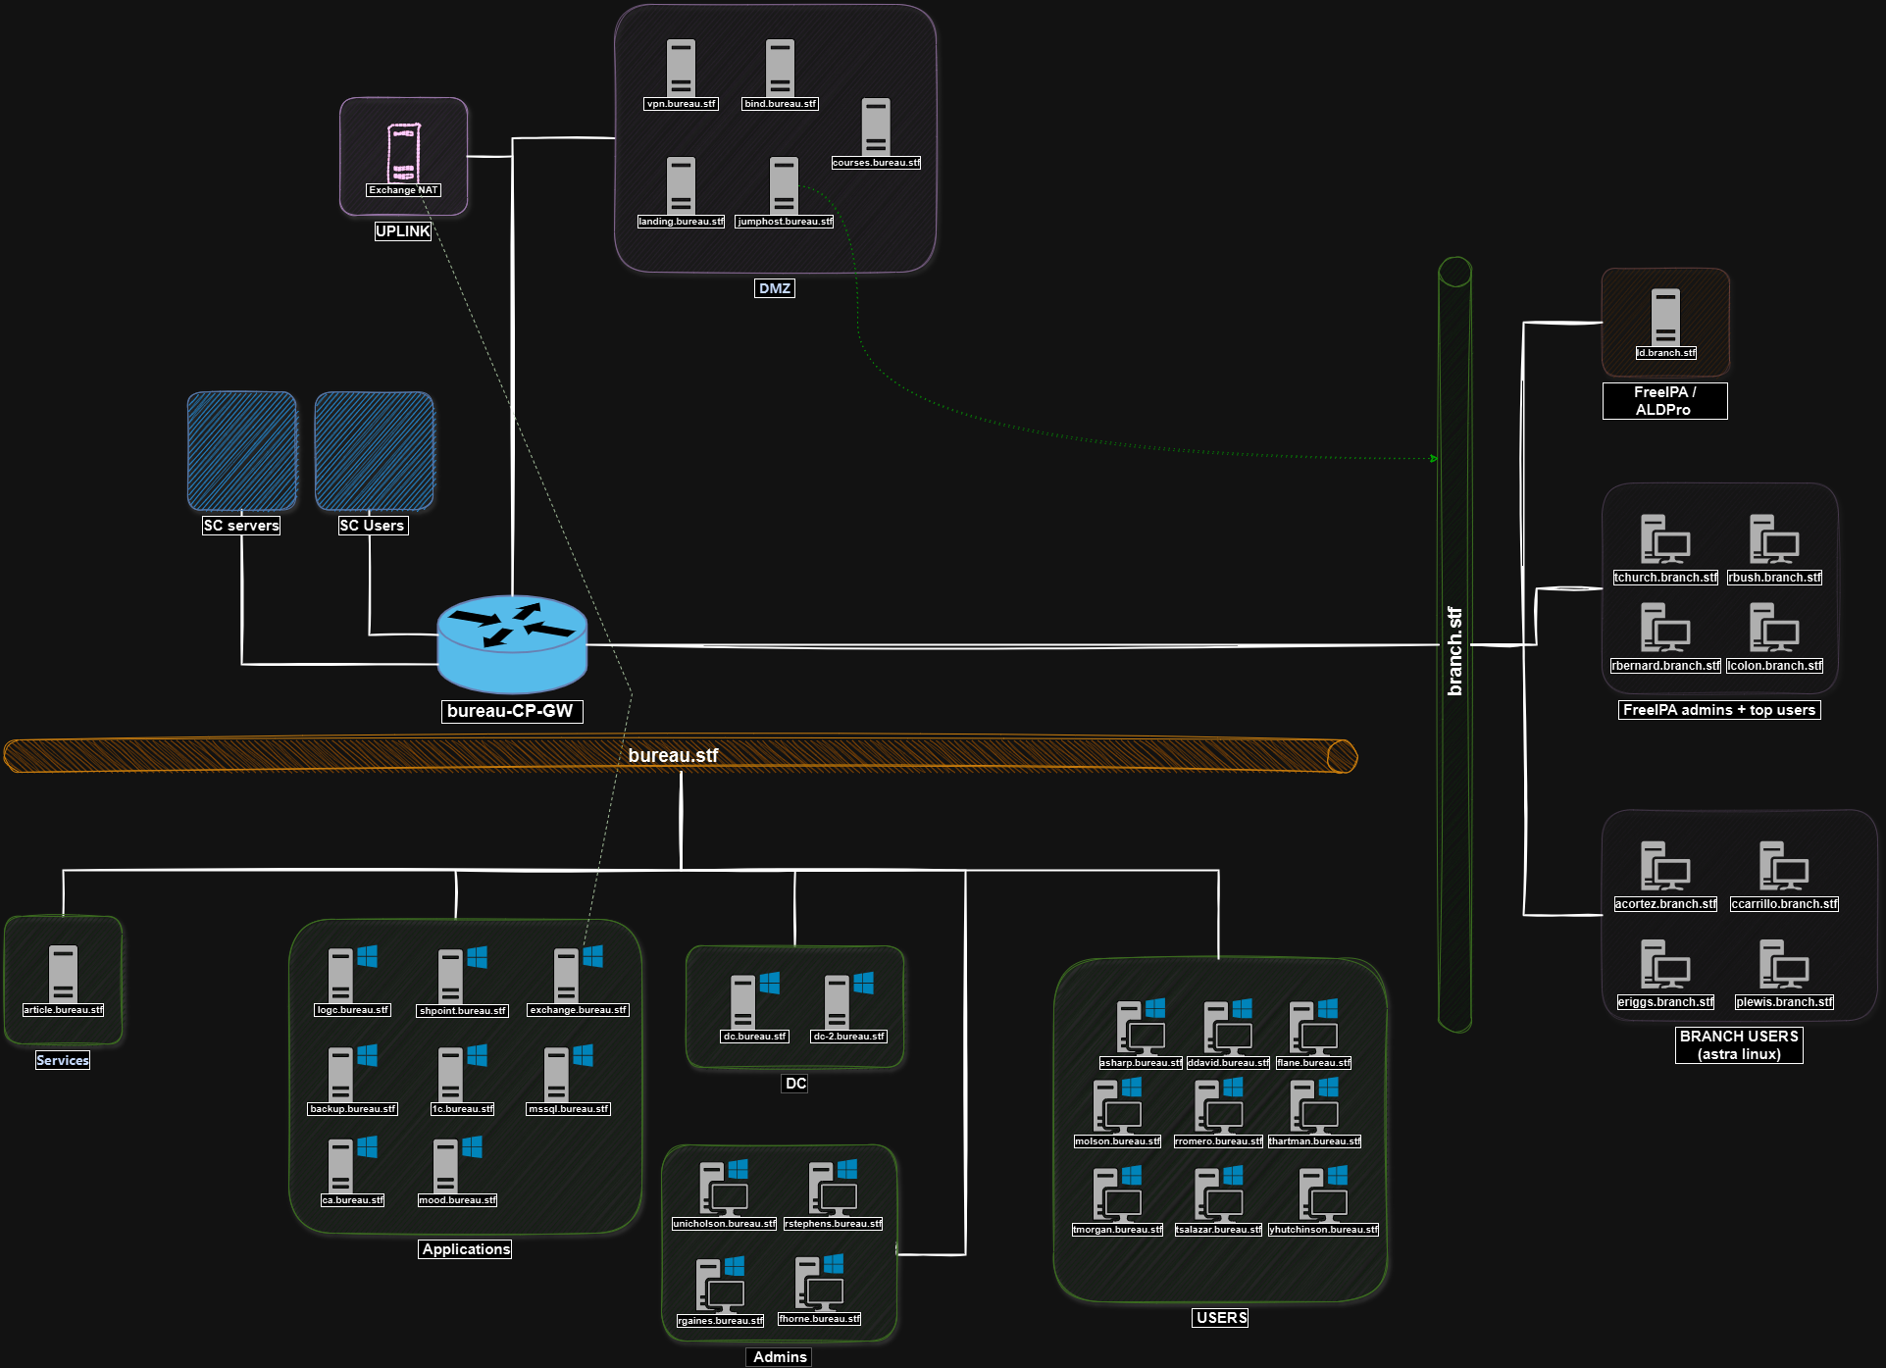The image size is (1886, 1368).
Task: Select the dc.bureau.stf domain controller icon
Action: [743, 1000]
